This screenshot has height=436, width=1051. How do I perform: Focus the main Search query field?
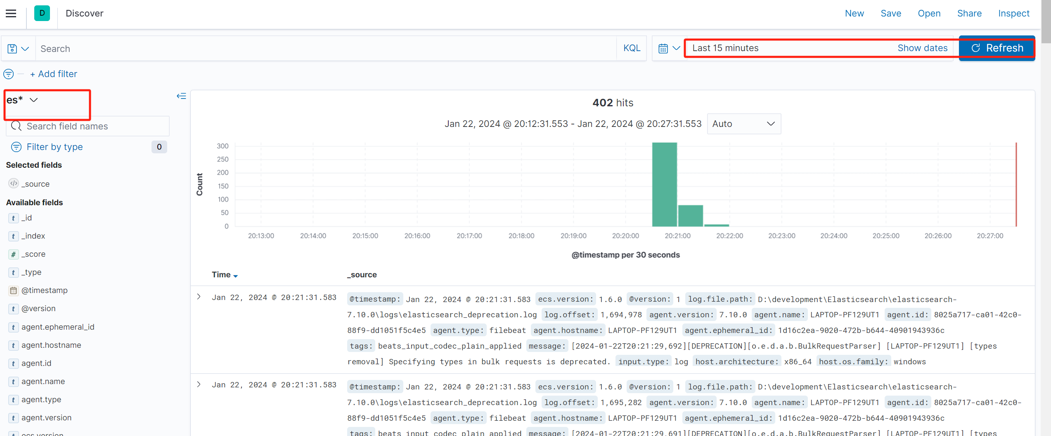pos(326,49)
